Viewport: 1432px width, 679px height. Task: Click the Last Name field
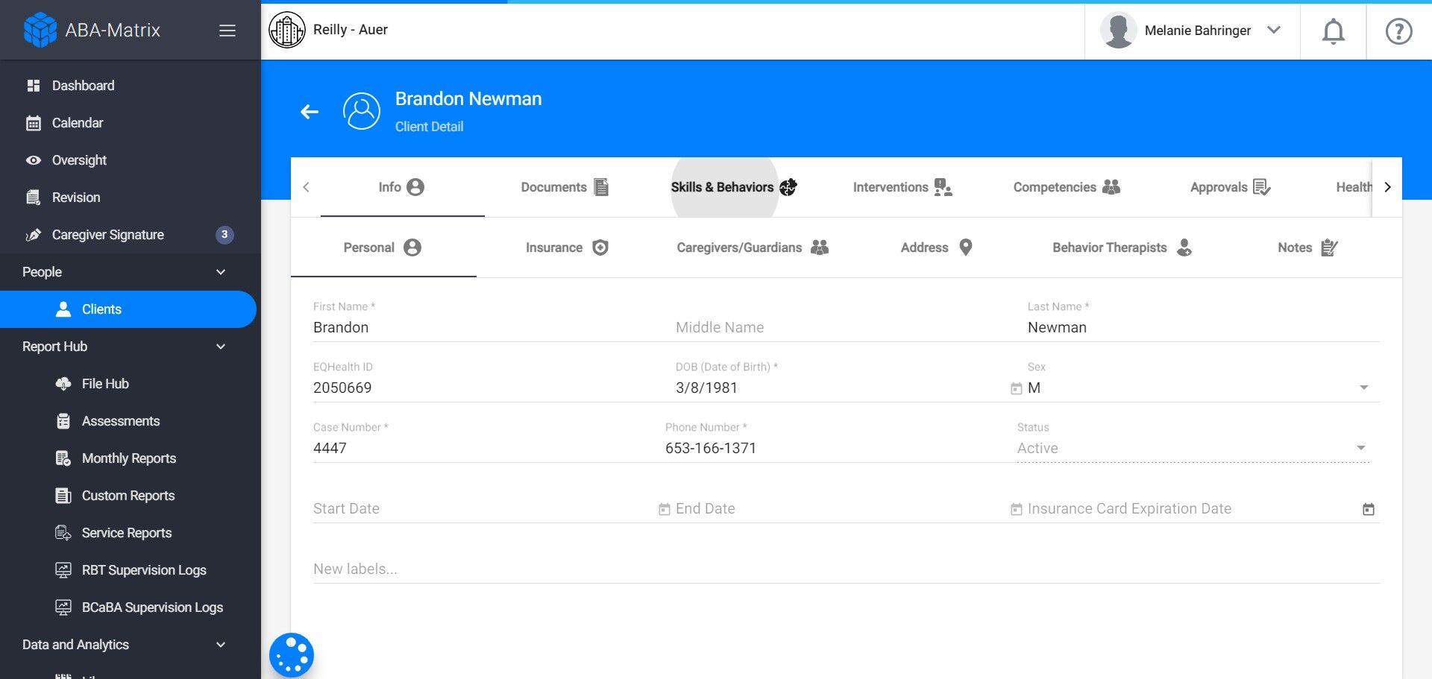(x=1203, y=327)
